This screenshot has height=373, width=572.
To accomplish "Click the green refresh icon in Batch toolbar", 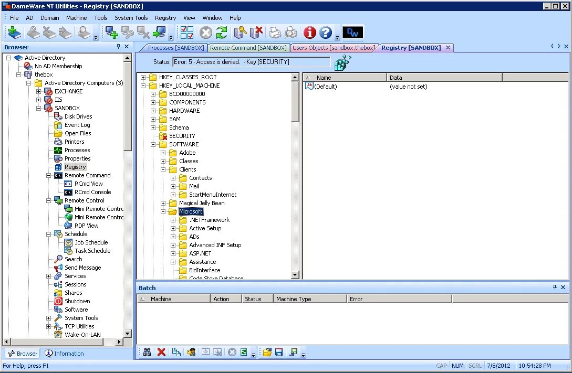I will pos(244,352).
